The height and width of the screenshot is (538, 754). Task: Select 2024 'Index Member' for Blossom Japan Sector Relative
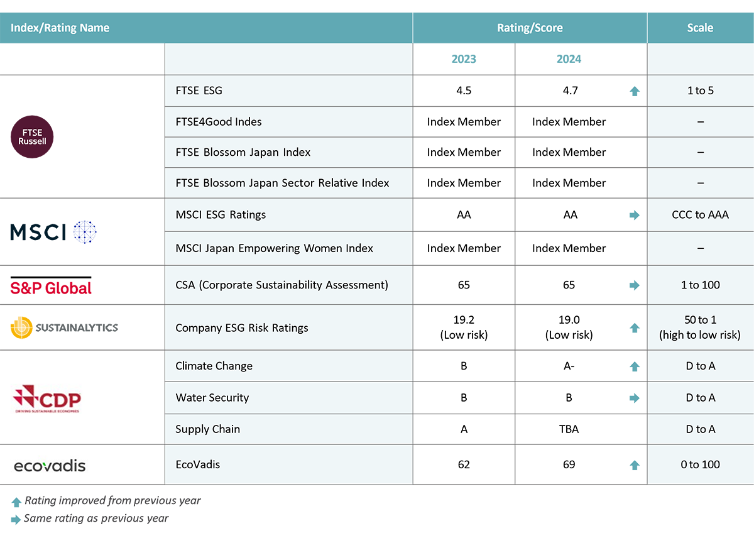(569, 183)
